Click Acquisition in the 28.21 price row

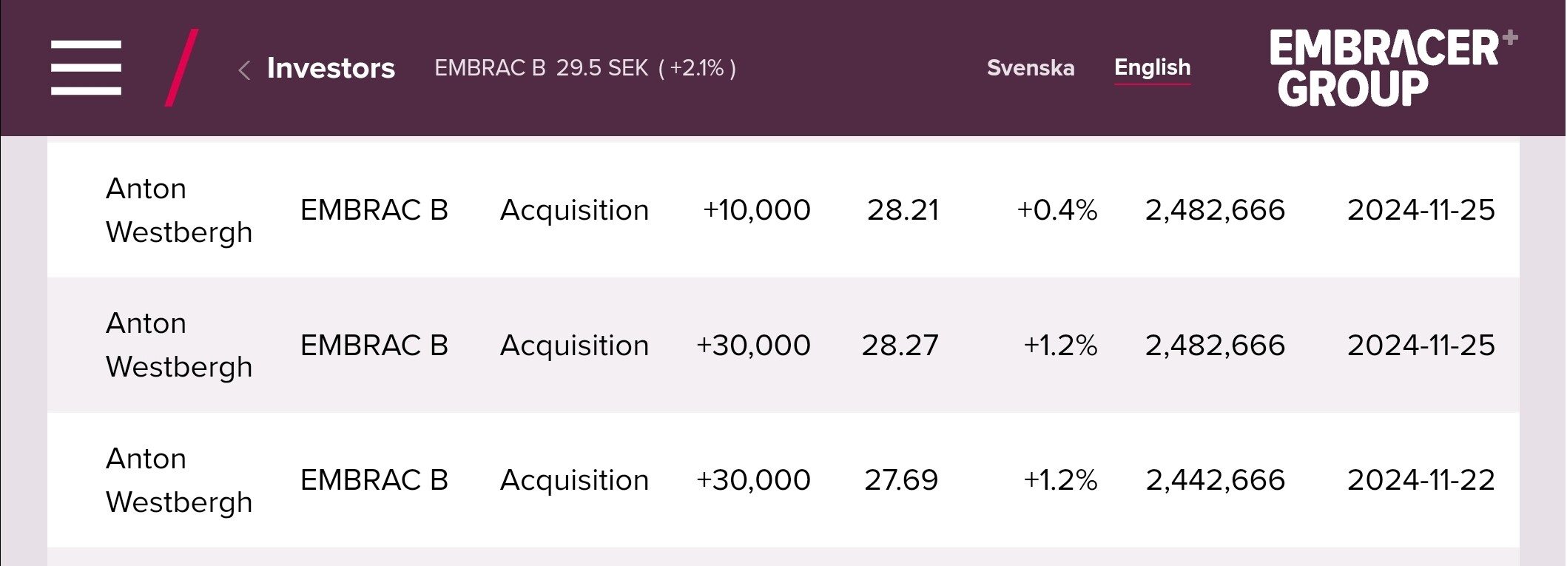pos(574,210)
